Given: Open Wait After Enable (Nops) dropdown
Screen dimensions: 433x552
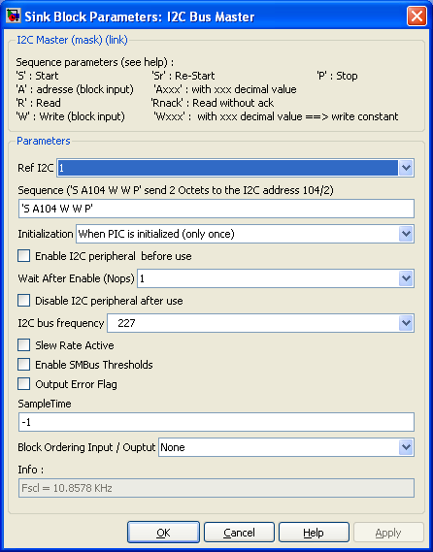Looking at the screenshot, I should click(x=406, y=278).
